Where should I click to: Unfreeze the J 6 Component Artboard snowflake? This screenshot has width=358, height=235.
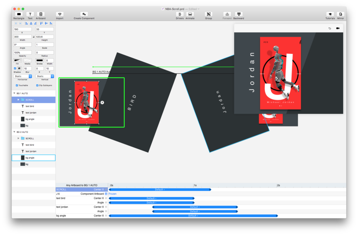click(x=106, y=194)
